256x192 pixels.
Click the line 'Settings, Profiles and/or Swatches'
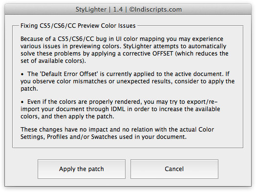coord(104,137)
